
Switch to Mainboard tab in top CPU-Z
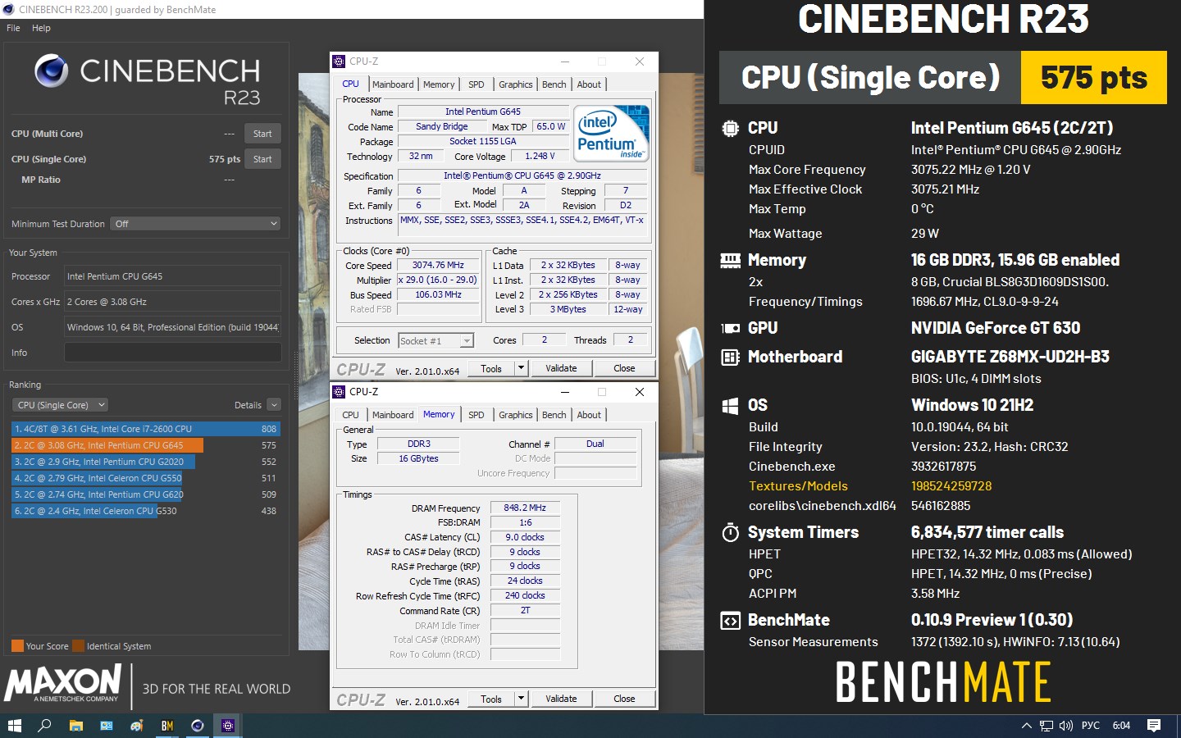click(x=393, y=84)
